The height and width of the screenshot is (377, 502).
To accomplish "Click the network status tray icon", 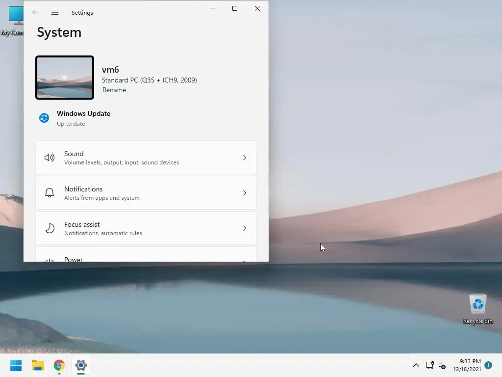I will [429, 365].
